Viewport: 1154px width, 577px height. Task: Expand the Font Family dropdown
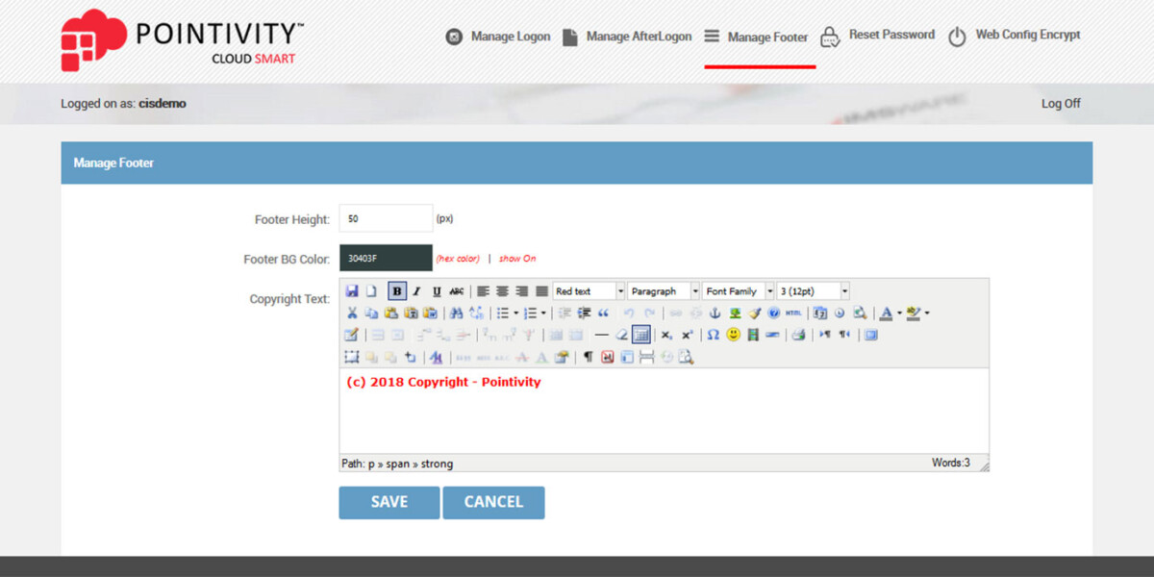click(x=738, y=291)
